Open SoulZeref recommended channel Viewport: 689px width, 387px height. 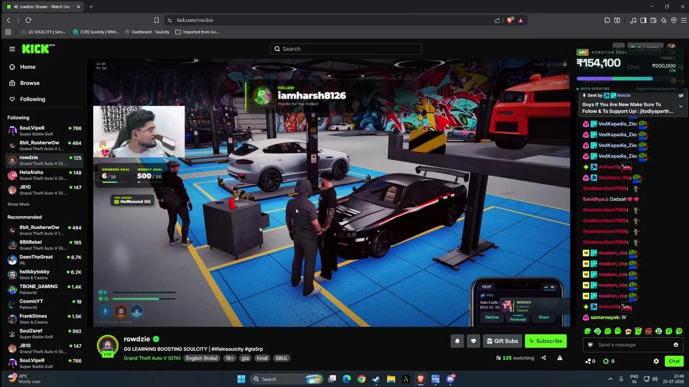click(x=44, y=334)
